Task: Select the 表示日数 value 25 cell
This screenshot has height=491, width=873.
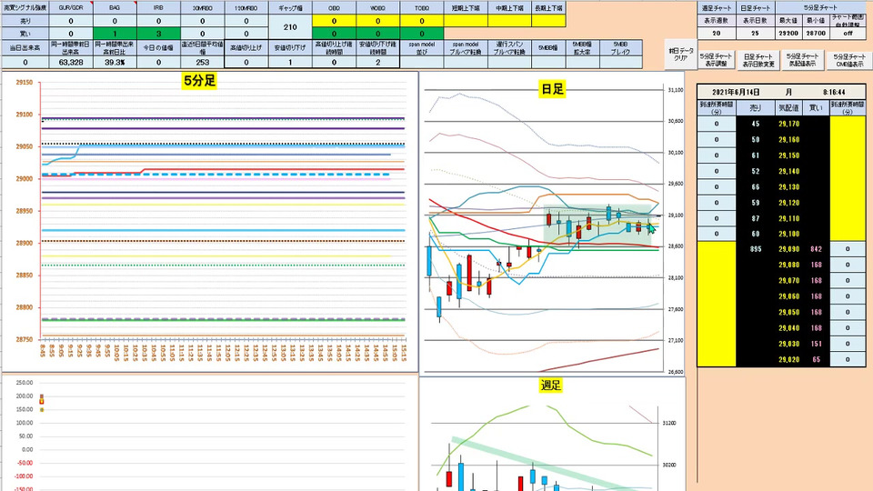Action: (x=755, y=34)
